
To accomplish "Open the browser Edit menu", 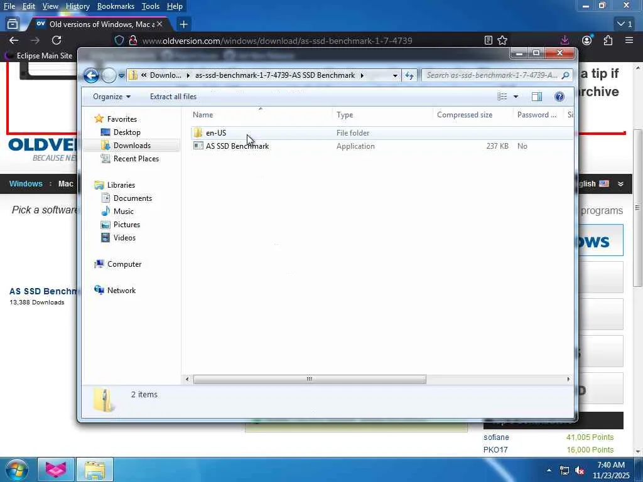I will [x=29, y=6].
